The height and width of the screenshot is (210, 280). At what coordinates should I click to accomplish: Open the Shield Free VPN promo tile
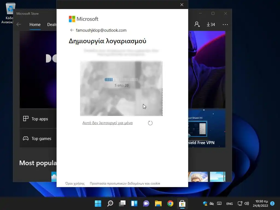(207, 128)
